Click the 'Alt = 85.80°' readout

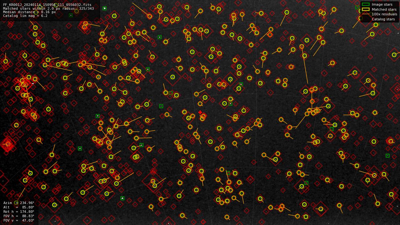pyautogui.click(x=19, y=207)
